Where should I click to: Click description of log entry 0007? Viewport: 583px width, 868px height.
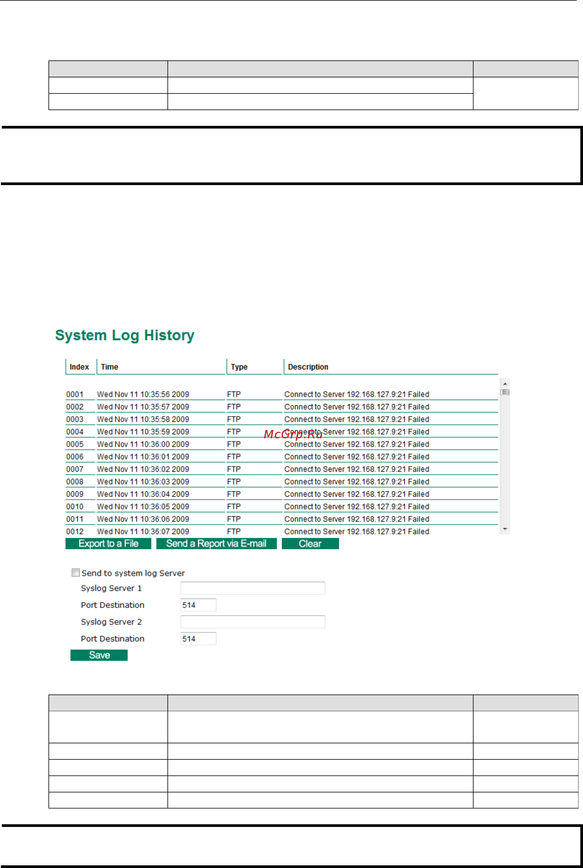357,469
